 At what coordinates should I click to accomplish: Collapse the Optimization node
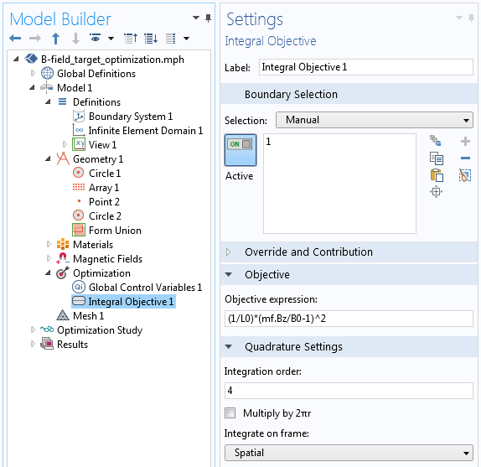tap(48, 272)
